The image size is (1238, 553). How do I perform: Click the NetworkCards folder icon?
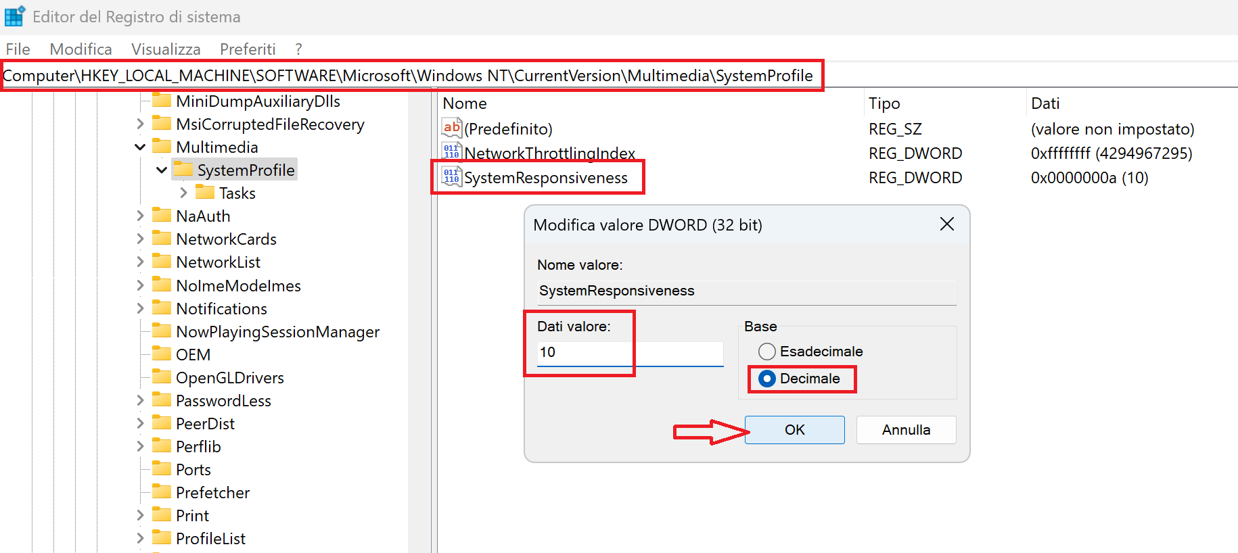(x=162, y=239)
